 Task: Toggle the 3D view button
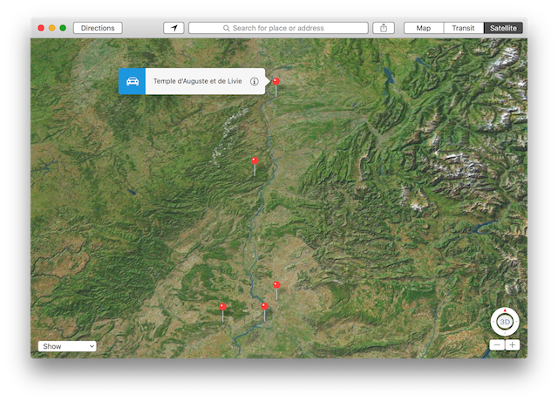pyautogui.click(x=505, y=322)
